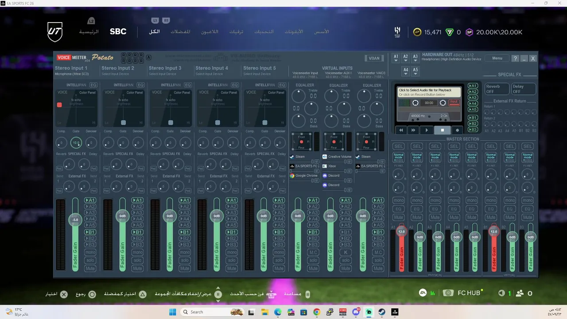Click the red A1 master fader at 12.0
This screenshot has height=319, width=567.
[402, 231]
